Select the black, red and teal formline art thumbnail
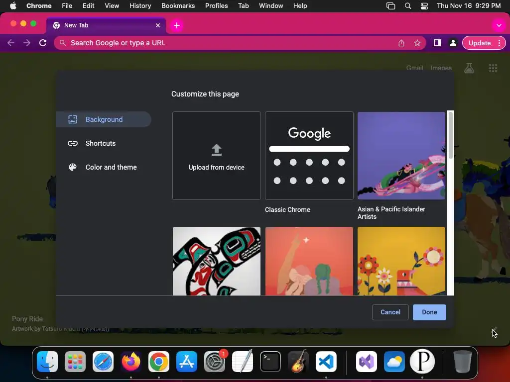The width and height of the screenshot is (510, 382). 217,261
